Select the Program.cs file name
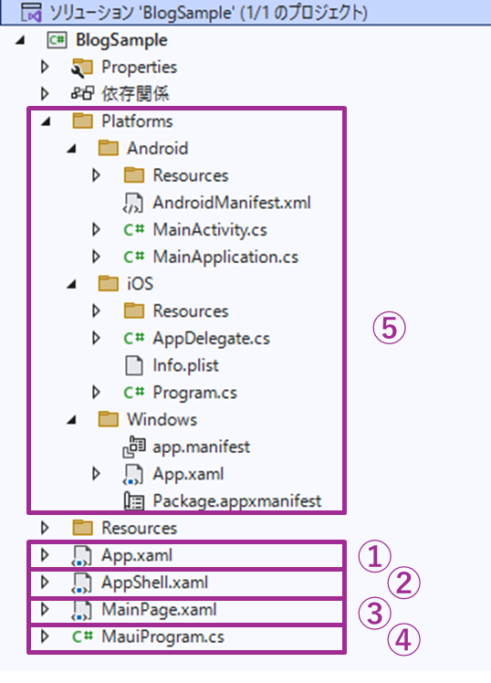 pos(194,394)
